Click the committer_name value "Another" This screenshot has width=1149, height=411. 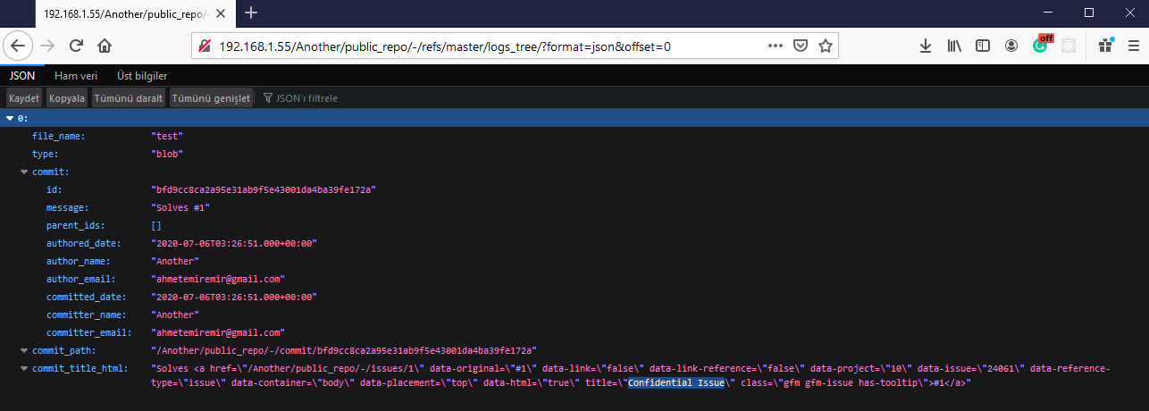pyautogui.click(x=175, y=315)
